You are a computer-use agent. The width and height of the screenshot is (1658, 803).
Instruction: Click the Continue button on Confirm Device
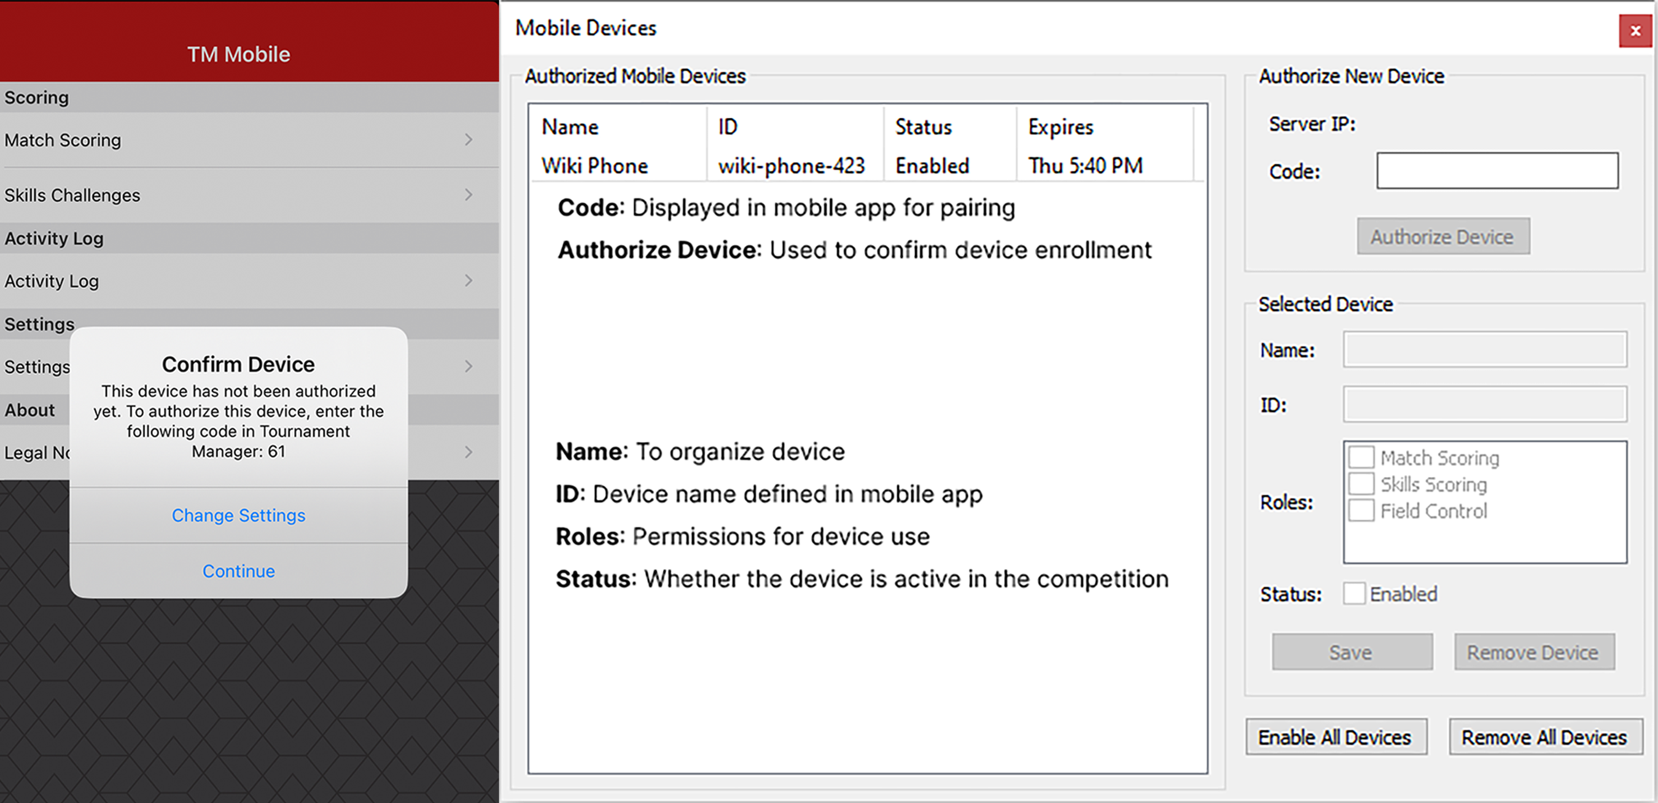click(238, 570)
